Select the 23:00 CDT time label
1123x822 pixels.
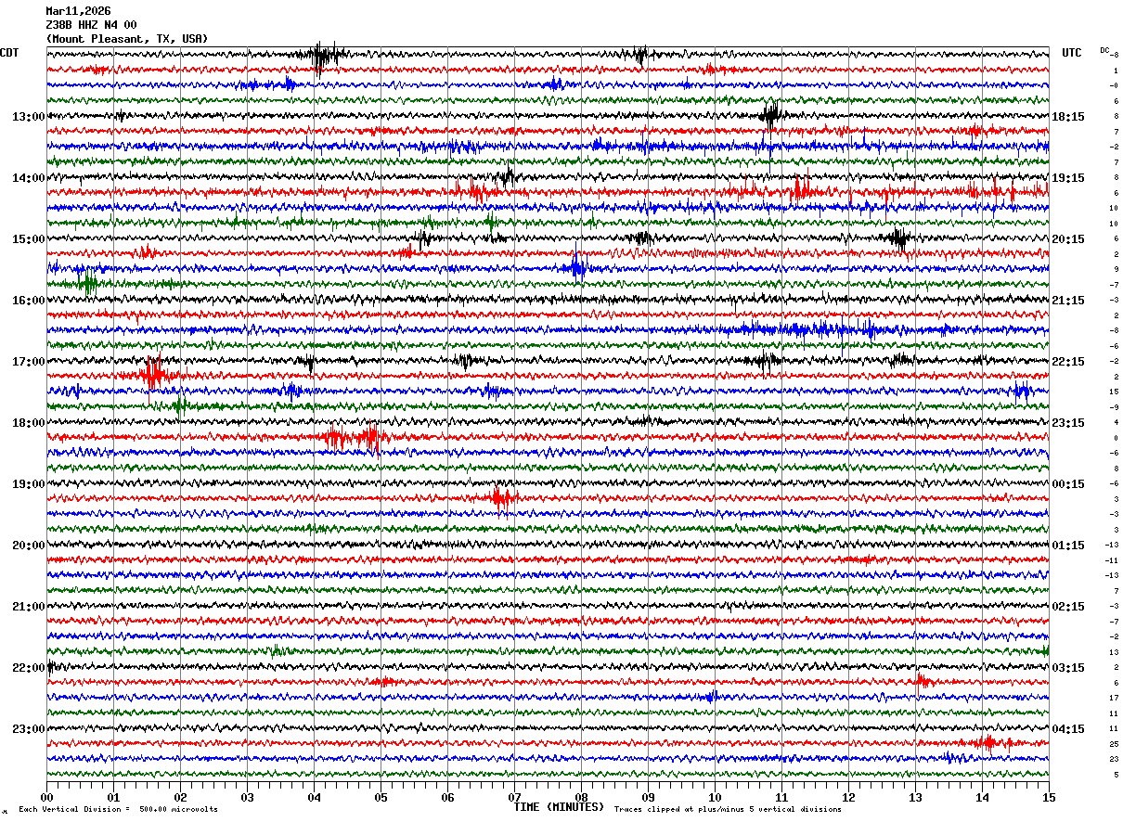click(29, 729)
